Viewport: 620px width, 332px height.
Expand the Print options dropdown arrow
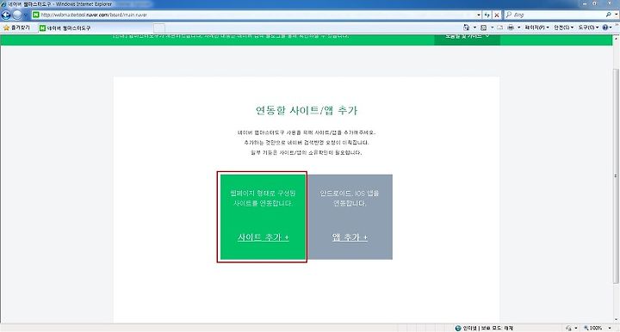(x=518, y=28)
